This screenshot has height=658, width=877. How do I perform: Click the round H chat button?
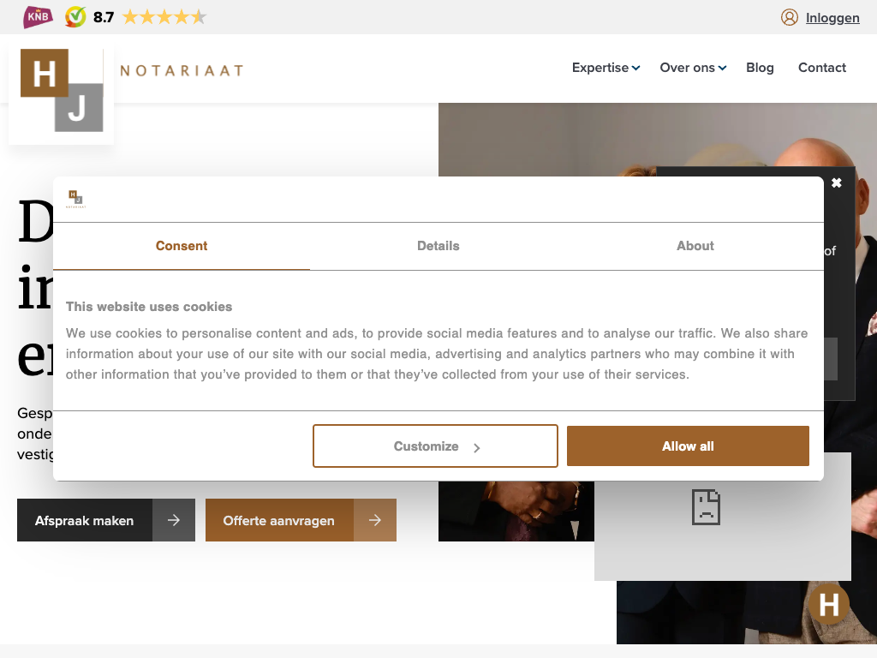[828, 605]
